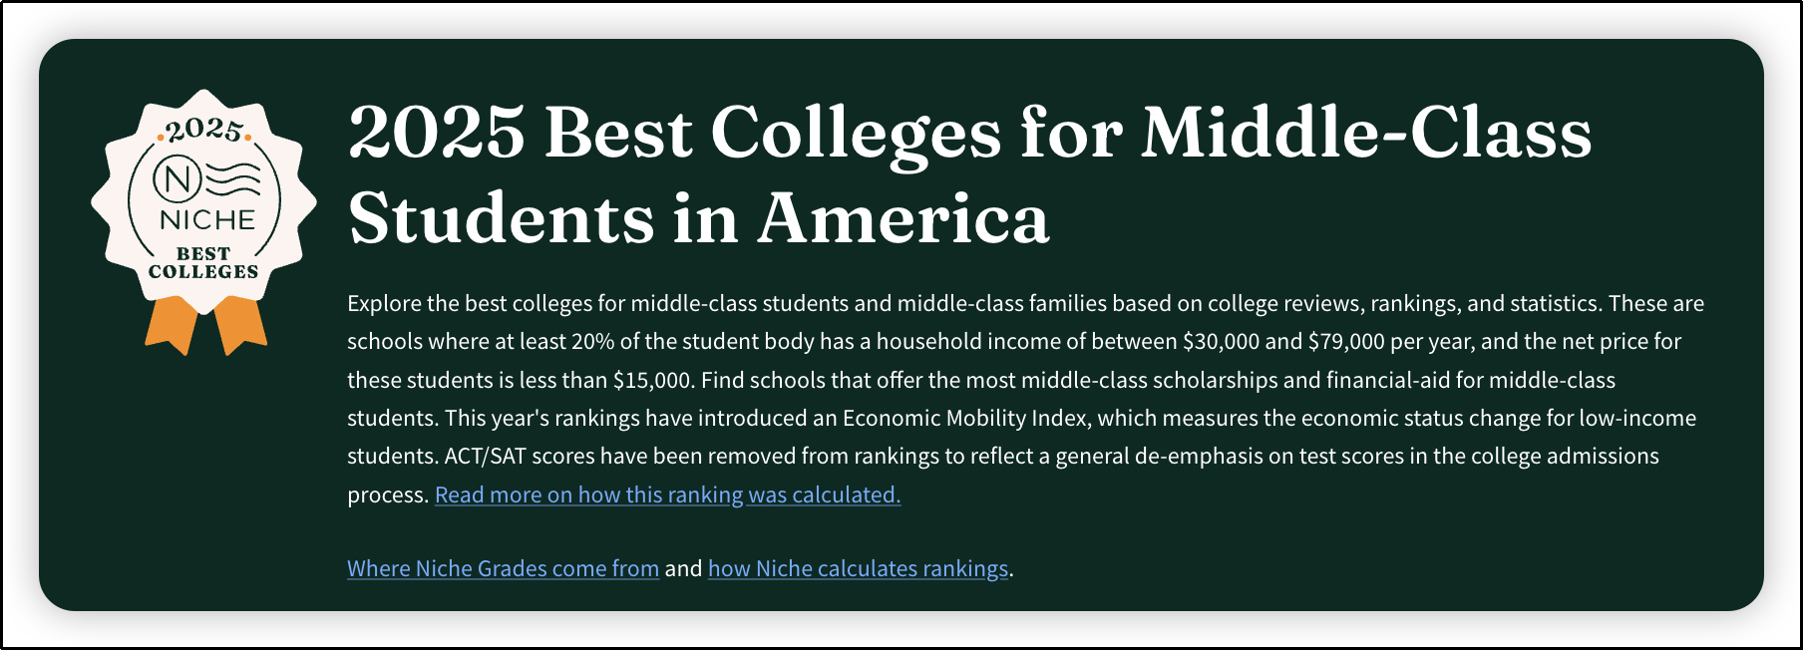Open the Where Niche Grades come from link
This screenshot has width=1803, height=650.
[x=503, y=568]
